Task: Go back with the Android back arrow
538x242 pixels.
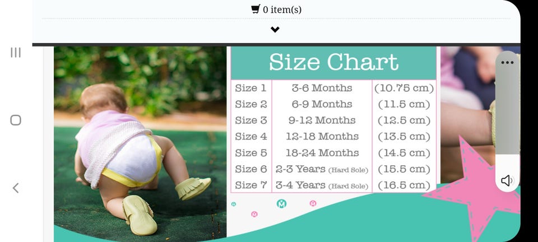Action: coord(16,188)
